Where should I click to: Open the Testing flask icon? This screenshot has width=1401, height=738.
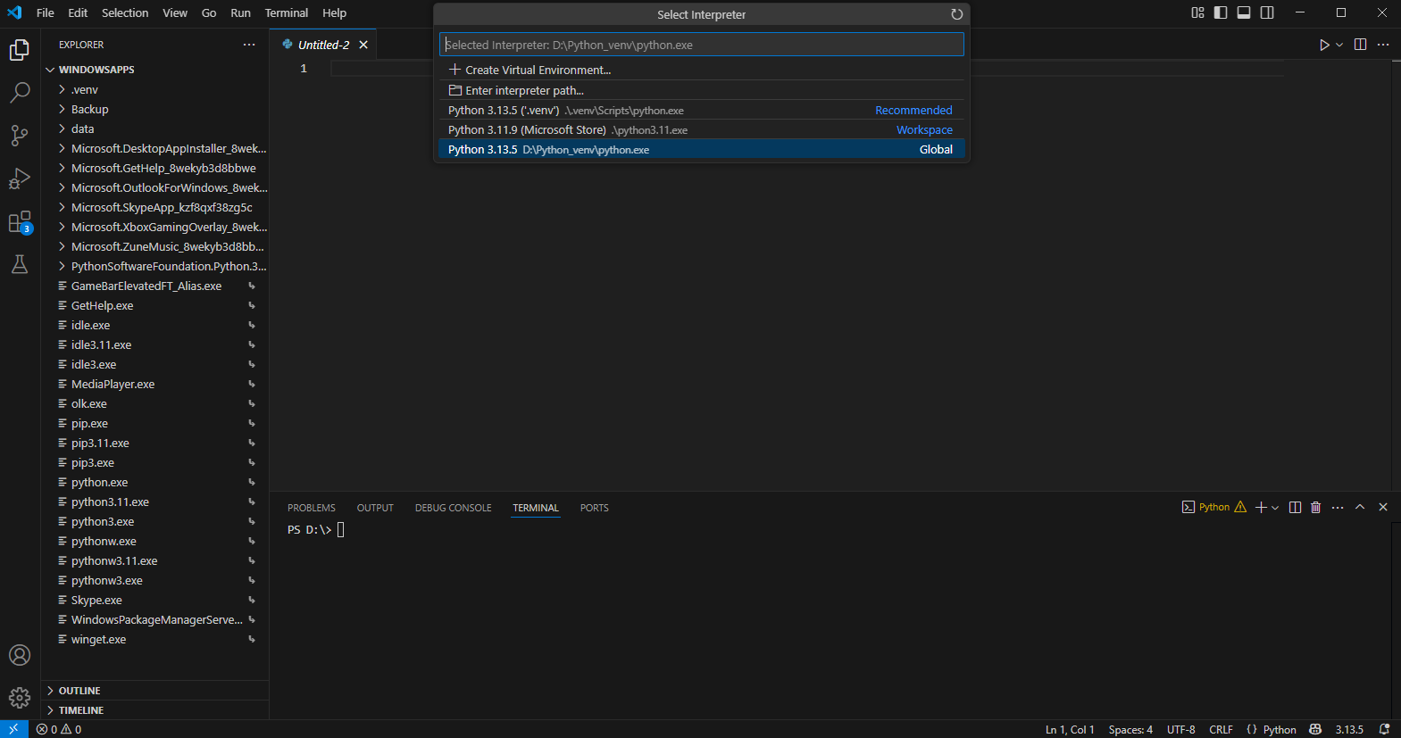pyautogui.click(x=20, y=264)
